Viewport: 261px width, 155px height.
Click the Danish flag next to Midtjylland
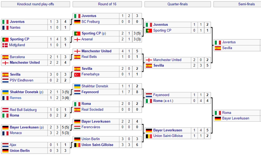(5, 45)
